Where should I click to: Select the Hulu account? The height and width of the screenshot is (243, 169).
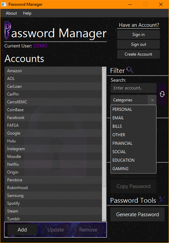click(x=53, y=141)
